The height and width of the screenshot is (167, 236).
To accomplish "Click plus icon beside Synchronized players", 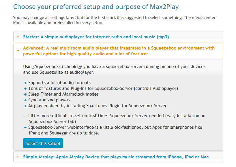I will pyautogui.click(x=25, y=100).
